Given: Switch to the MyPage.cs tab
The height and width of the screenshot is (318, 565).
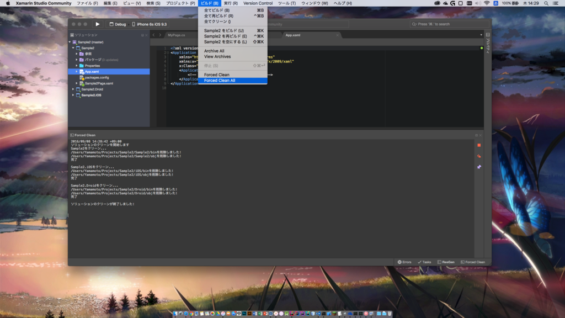Looking at the screenshot, I should click(x=176, y=35).
